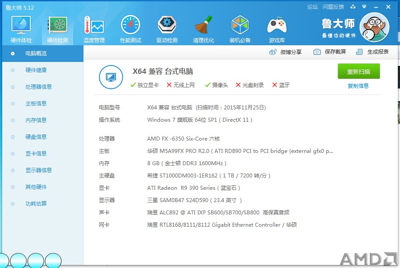
Task: Click the 蓝牙 status indicator
Action: [281, 85]
